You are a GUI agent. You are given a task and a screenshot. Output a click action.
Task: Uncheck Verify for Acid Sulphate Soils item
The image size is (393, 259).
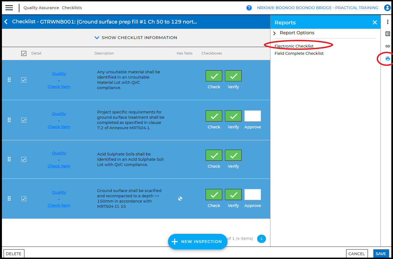[x=233, y=155]
